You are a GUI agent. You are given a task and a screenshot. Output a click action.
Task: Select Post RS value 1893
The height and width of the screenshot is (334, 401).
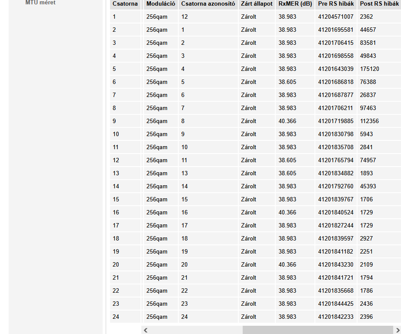(366, 173)
